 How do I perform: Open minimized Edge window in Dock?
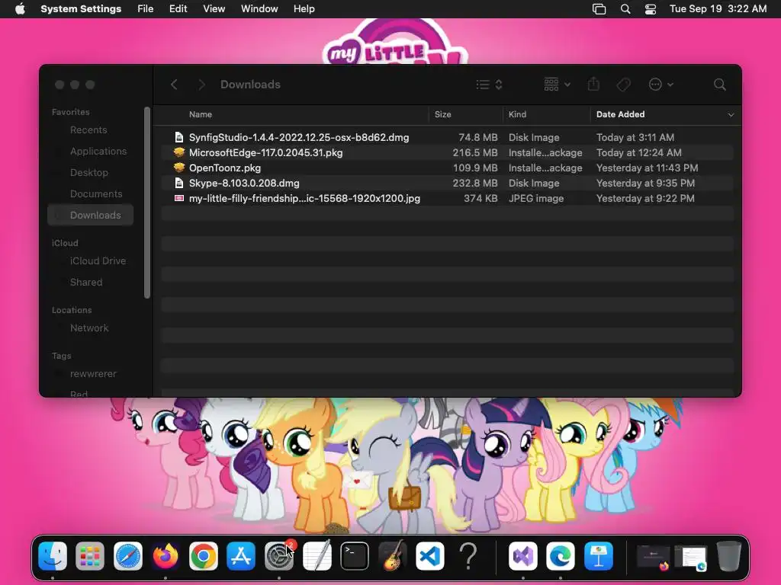691,557
